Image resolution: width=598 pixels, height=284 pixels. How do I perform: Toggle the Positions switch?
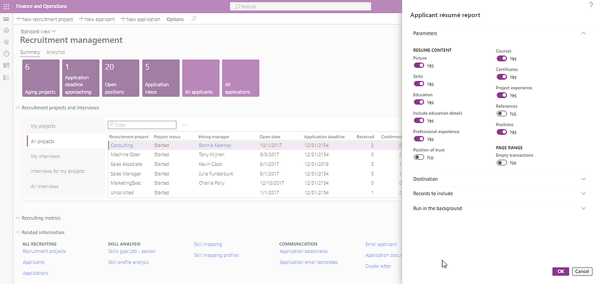click(502, 132)
